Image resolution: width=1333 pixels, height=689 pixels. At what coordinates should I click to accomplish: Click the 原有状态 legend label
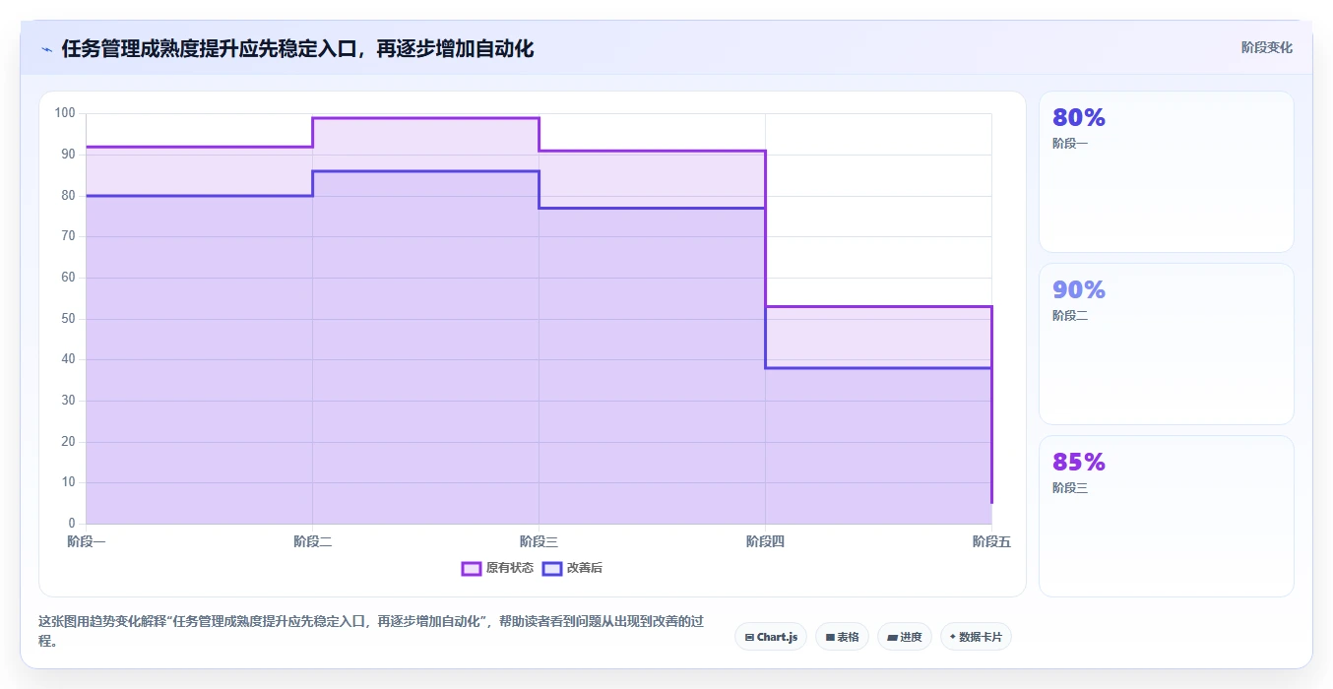click(510, 568)
